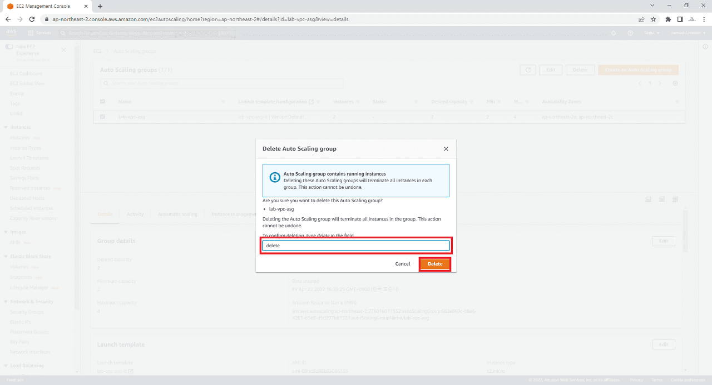Screen dimensions: 712x385
Task: Expand the Seoul region dropdown
Action: (651, 33)
